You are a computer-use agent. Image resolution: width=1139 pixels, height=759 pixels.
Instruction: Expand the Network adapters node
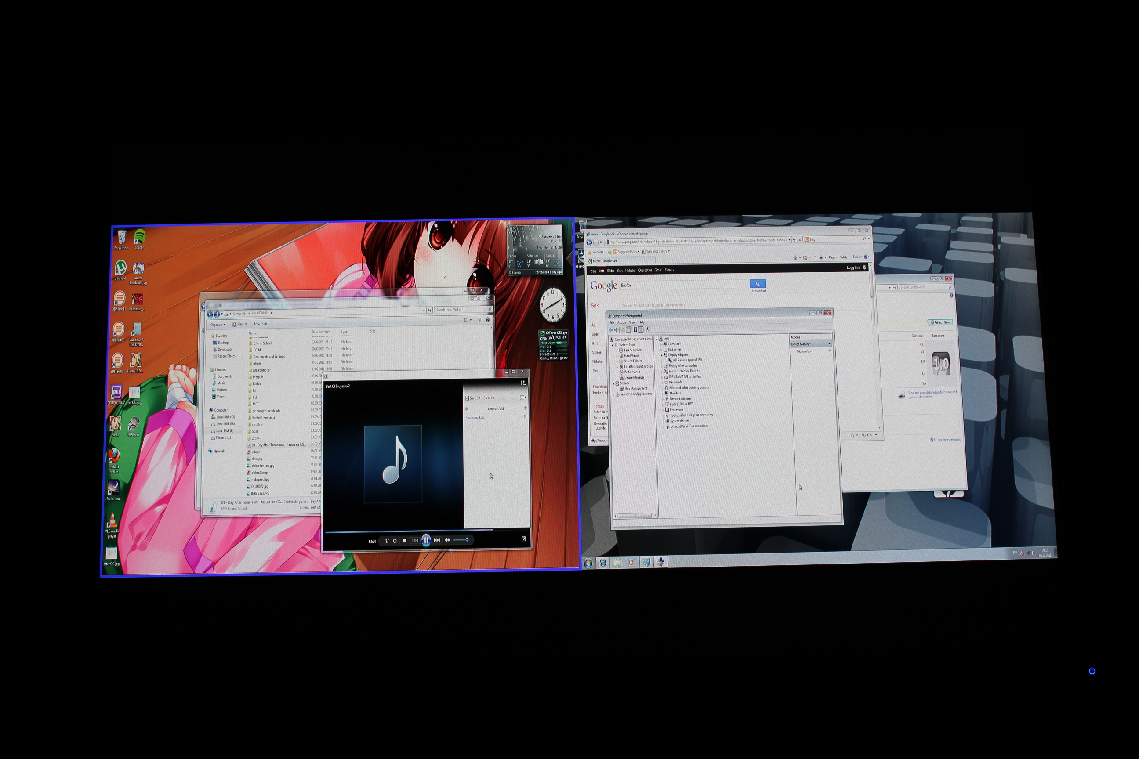pos(663,399)
